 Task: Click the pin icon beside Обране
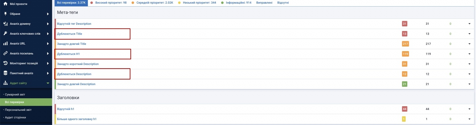click(x=5, y=14)
